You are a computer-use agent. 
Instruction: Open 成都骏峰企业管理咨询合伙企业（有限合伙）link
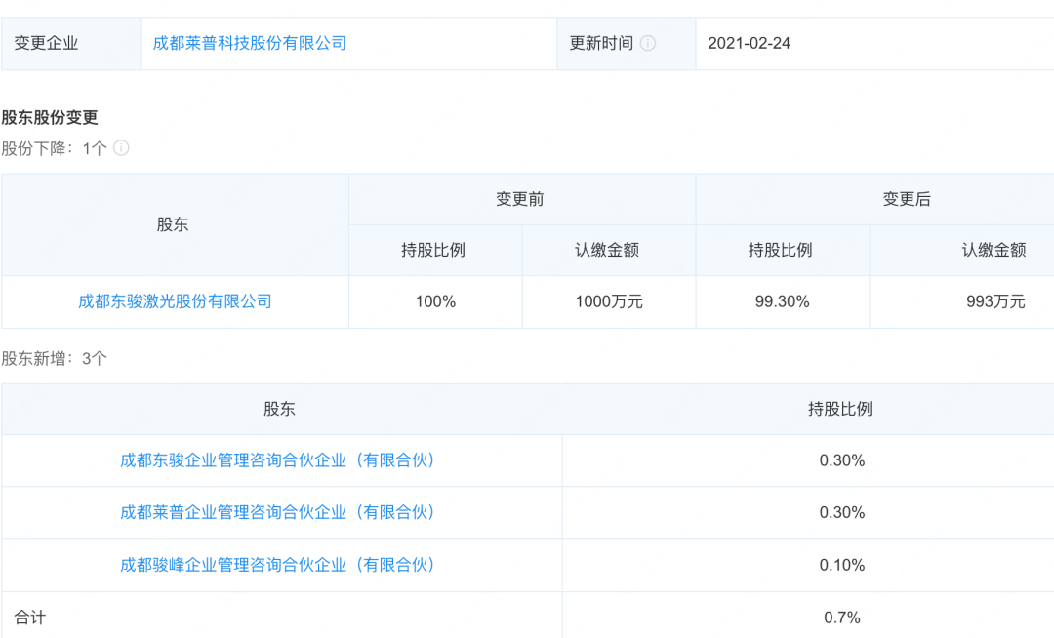tap(277, 565)
